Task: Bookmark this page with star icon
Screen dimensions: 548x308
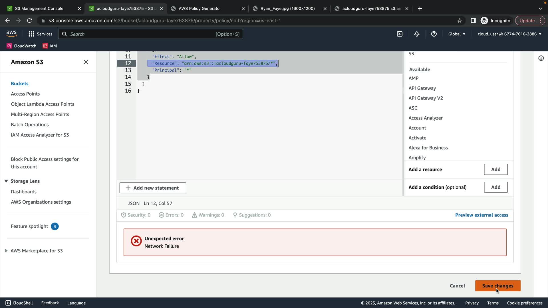Action: pos(460,21)
